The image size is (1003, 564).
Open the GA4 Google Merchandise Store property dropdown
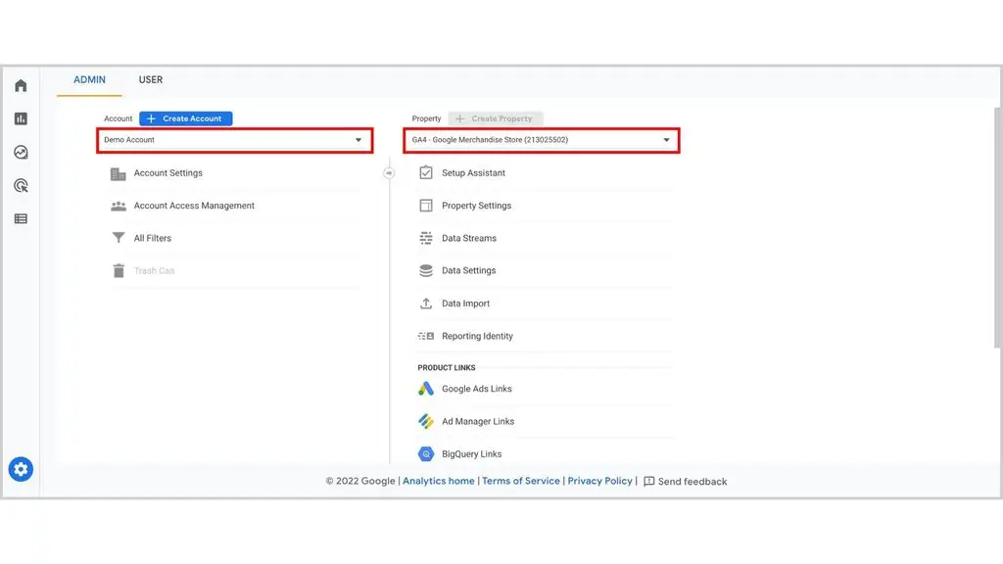click(x=541, y=140)
